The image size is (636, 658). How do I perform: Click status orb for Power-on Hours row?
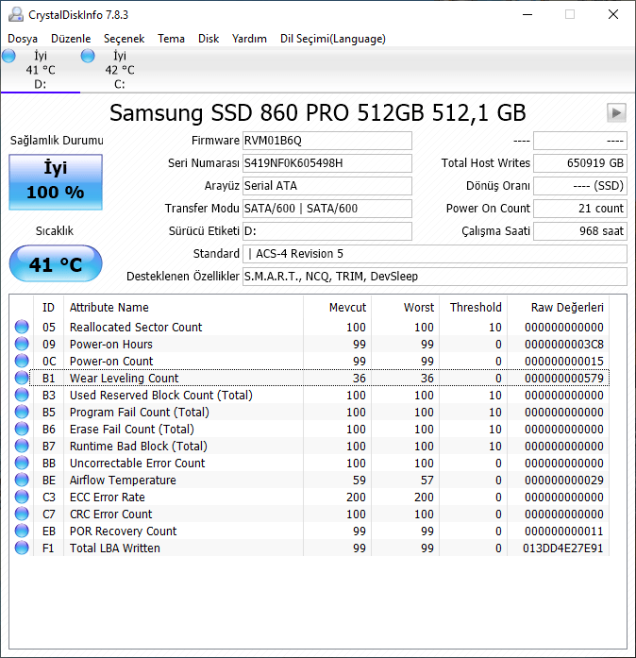(22, 345)
